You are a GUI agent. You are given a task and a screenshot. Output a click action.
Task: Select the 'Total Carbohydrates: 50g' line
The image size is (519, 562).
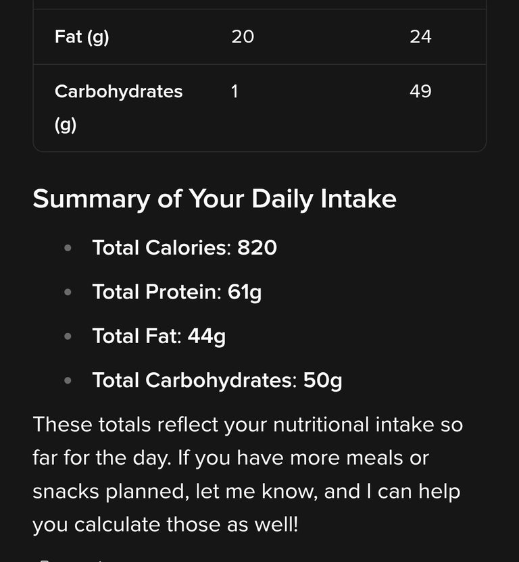(217, 380)
